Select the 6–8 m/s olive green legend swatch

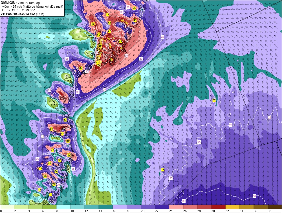pos(49,207)
